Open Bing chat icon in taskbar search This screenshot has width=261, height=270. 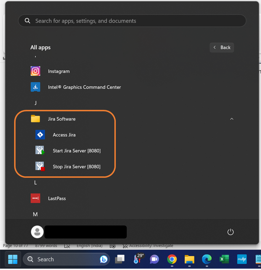[x=104, y=259]
